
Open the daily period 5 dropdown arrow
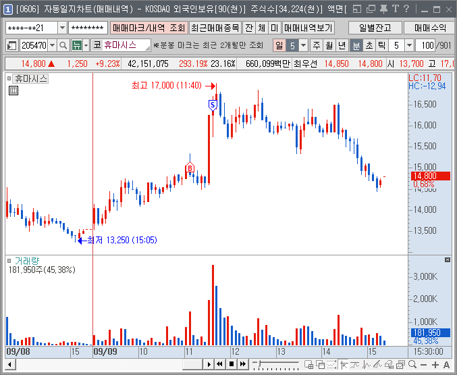(303, 45)
